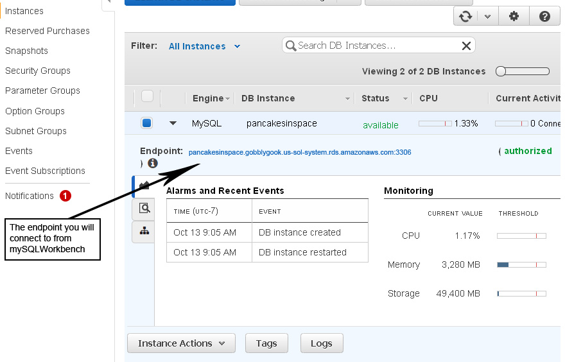
Task: Click the DB instance created event
Action: pyautogui.click(x=299, y=232)
